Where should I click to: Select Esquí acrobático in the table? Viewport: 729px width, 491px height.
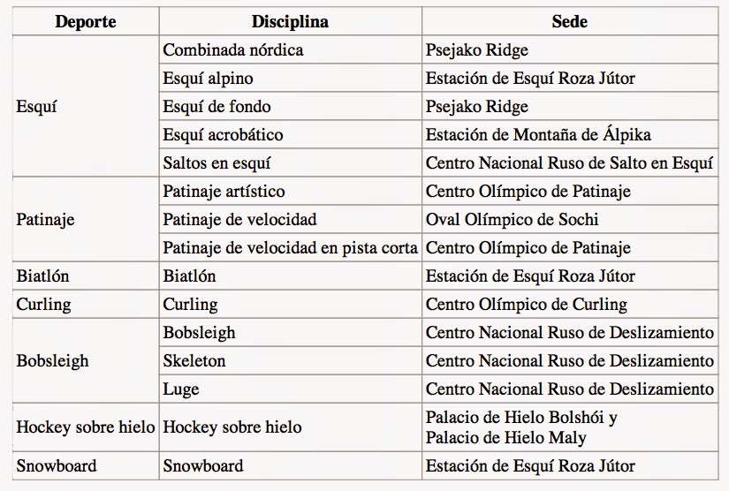point(223,135)
